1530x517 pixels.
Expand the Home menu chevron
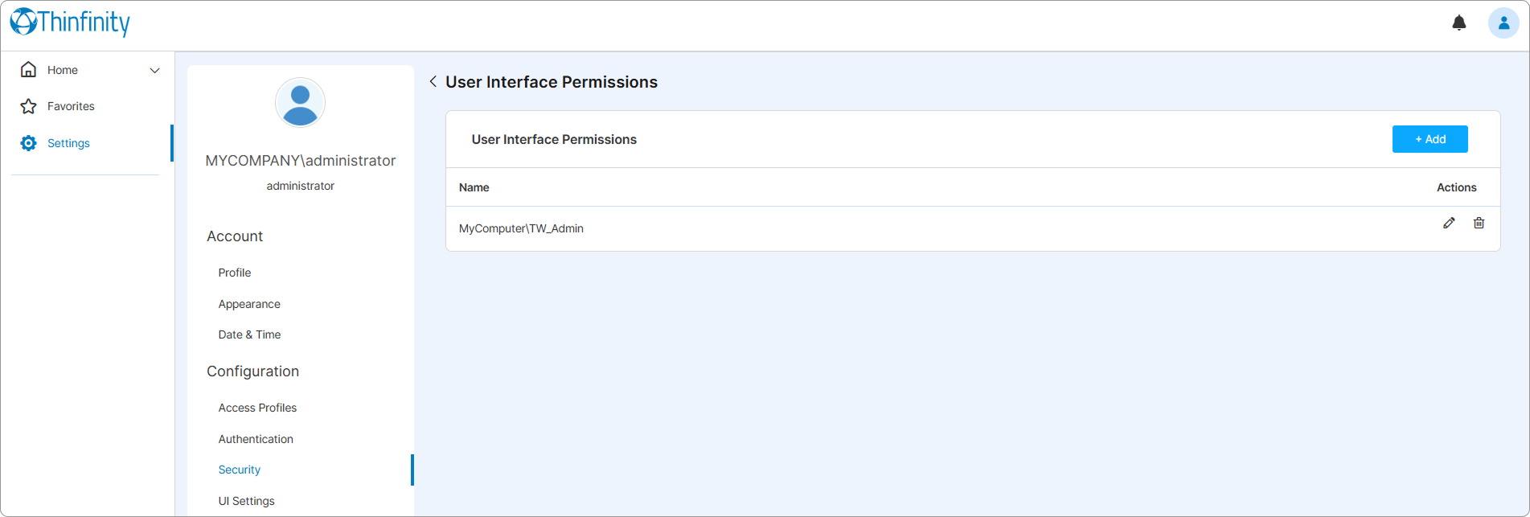tap(155, 71)
